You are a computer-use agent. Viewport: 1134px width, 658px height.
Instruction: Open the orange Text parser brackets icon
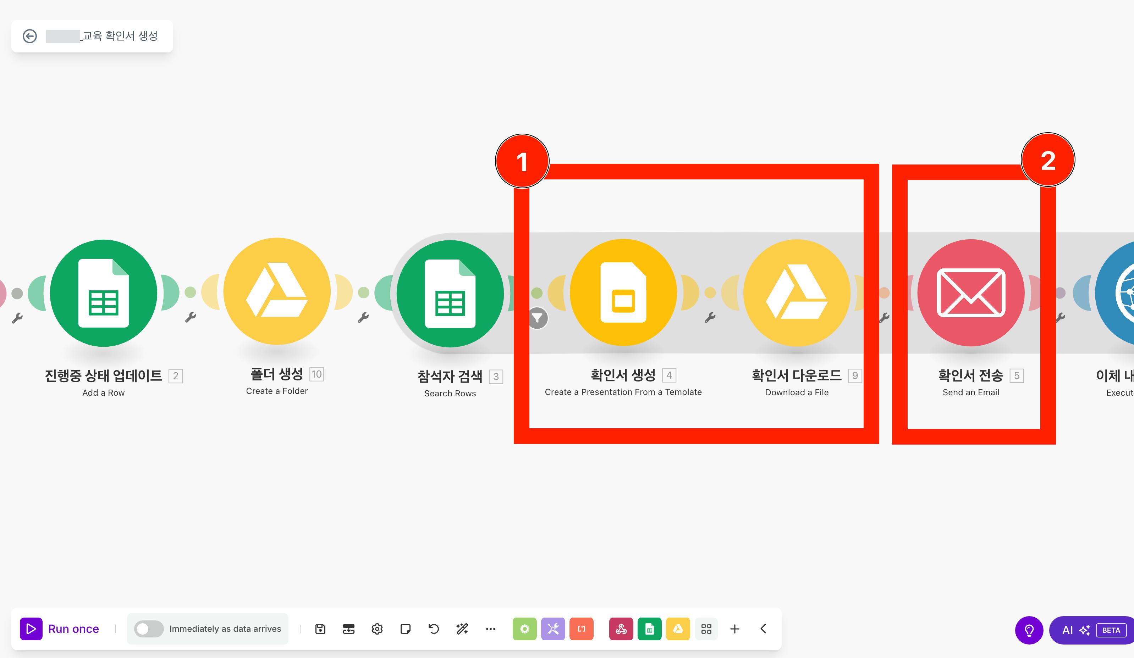[x=582, y=629]
